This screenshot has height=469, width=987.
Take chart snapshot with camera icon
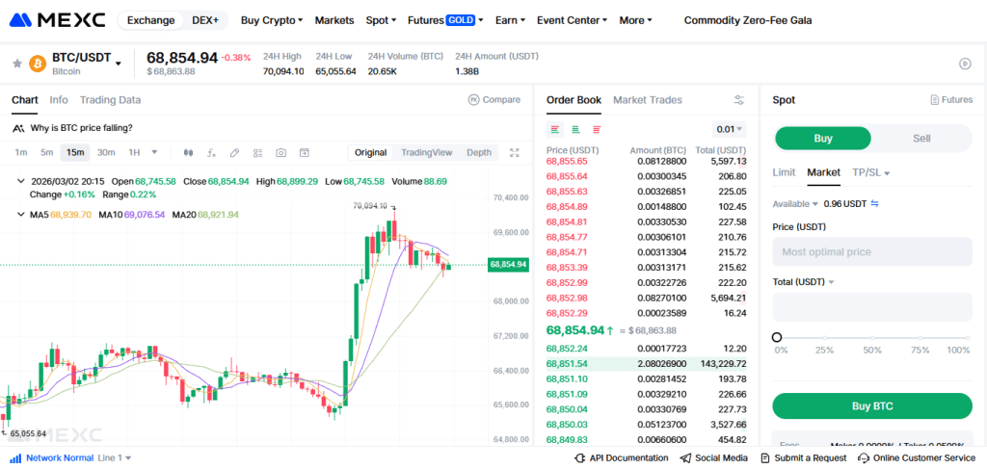280,152
